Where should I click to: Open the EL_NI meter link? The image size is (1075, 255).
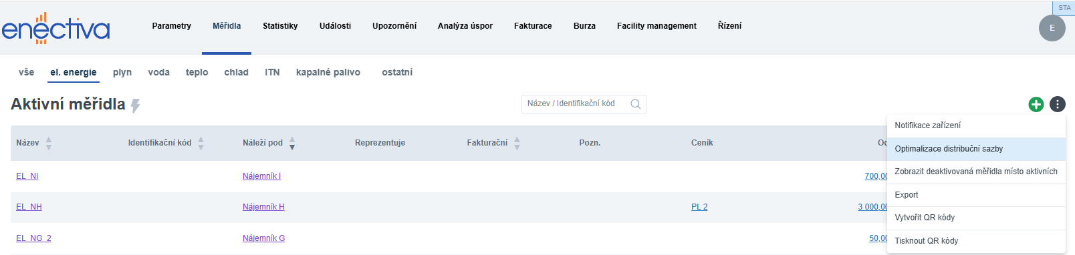[x=27, y=176]
